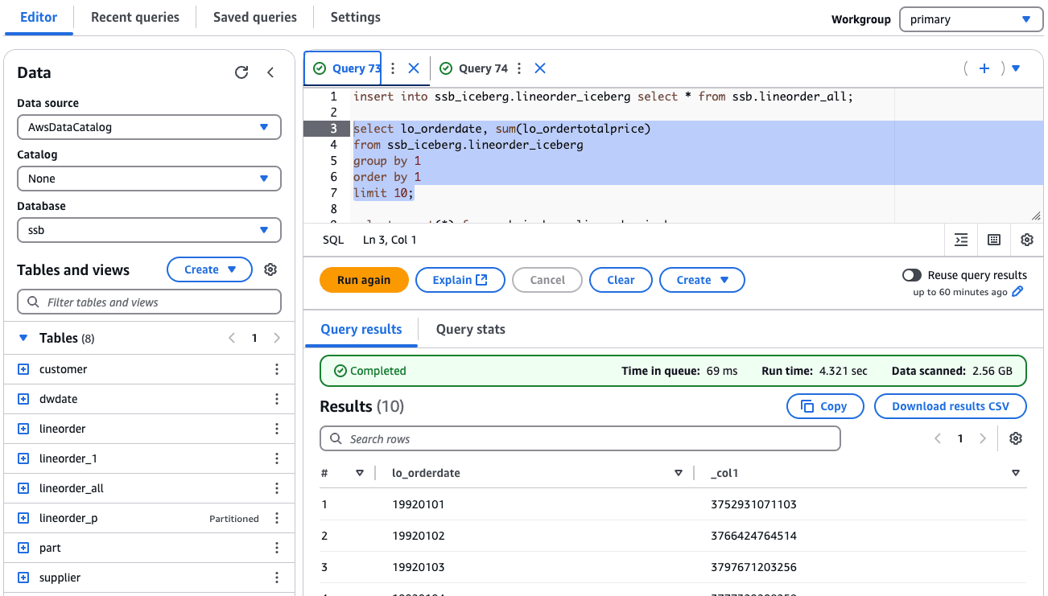
Task: Open actions menu for supplier table
Action: point(277,578)
